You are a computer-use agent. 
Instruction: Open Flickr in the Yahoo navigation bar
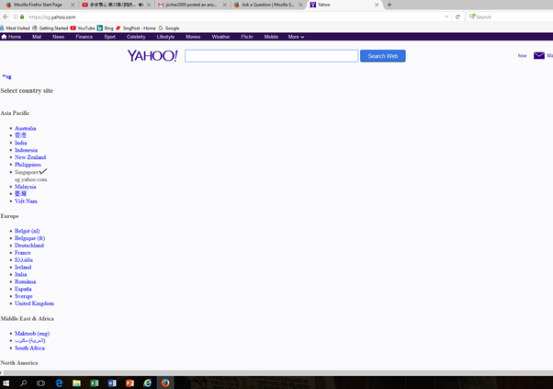tap(247, 37)
